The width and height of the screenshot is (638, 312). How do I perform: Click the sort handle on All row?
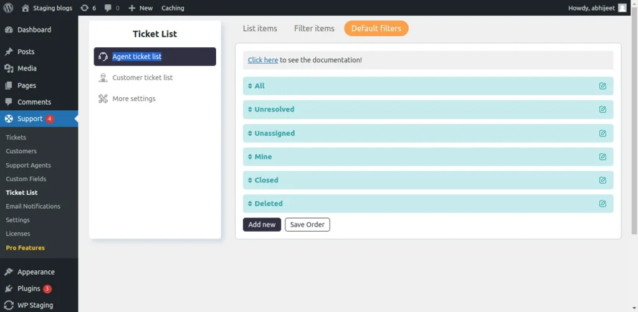250,86
